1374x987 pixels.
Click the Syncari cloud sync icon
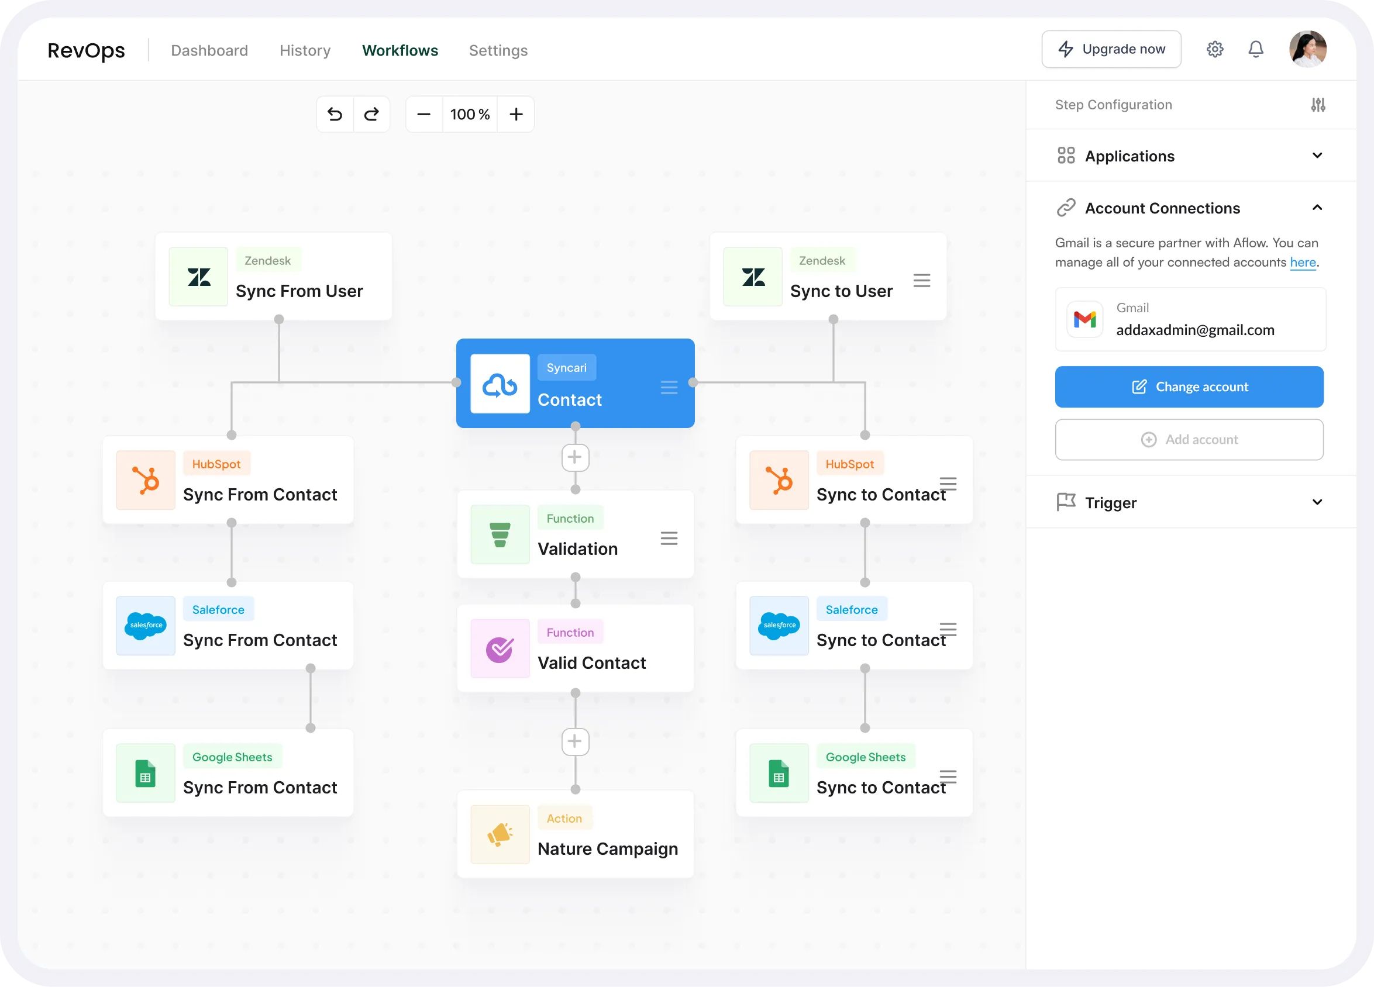click(x=500, y=384)
